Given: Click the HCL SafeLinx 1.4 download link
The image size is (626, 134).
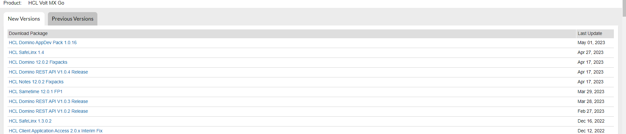Looking at the screenshot, I should click(x=26, y=52).
